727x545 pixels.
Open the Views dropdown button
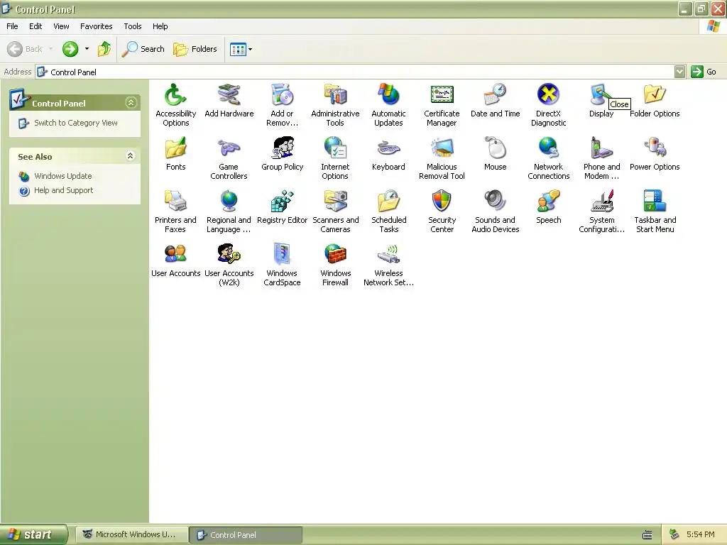tap(241, 49)
